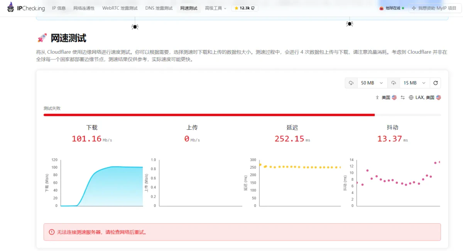Viewport: 463px width, 251px height.
Task: Click the 测试失败 status text
Action: (52, 108)
